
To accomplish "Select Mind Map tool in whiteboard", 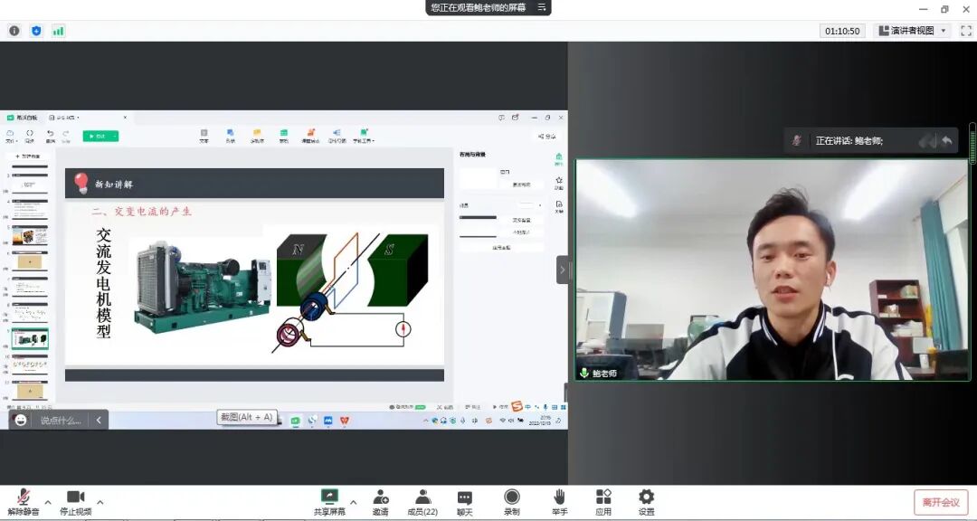I will 337,136.
